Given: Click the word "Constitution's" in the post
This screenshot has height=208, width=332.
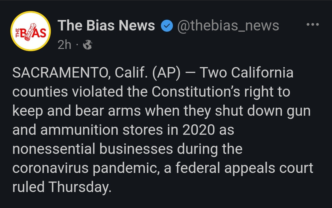Looking at the screenshot, I should click(x=202, y=92).
